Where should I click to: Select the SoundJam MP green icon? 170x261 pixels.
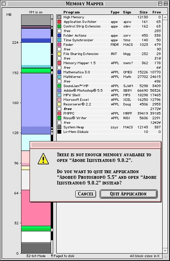click(59, 86)
